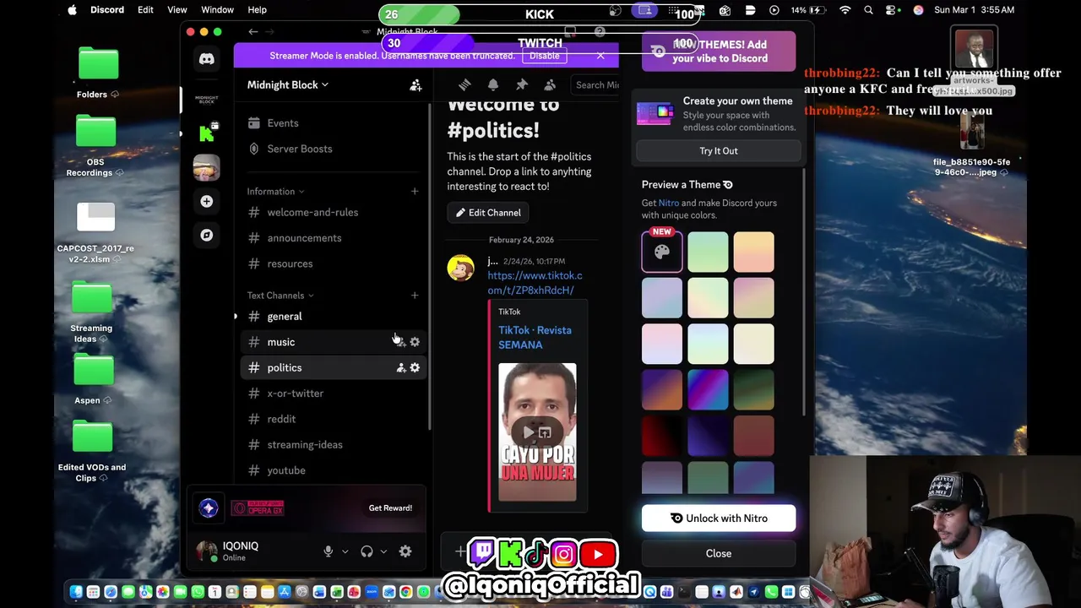Click the Edit Channel button

[488, 213]
